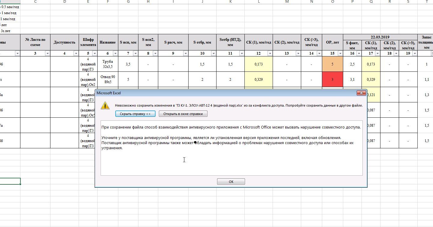Open the filter dropdown for column 10

(213, 53)
